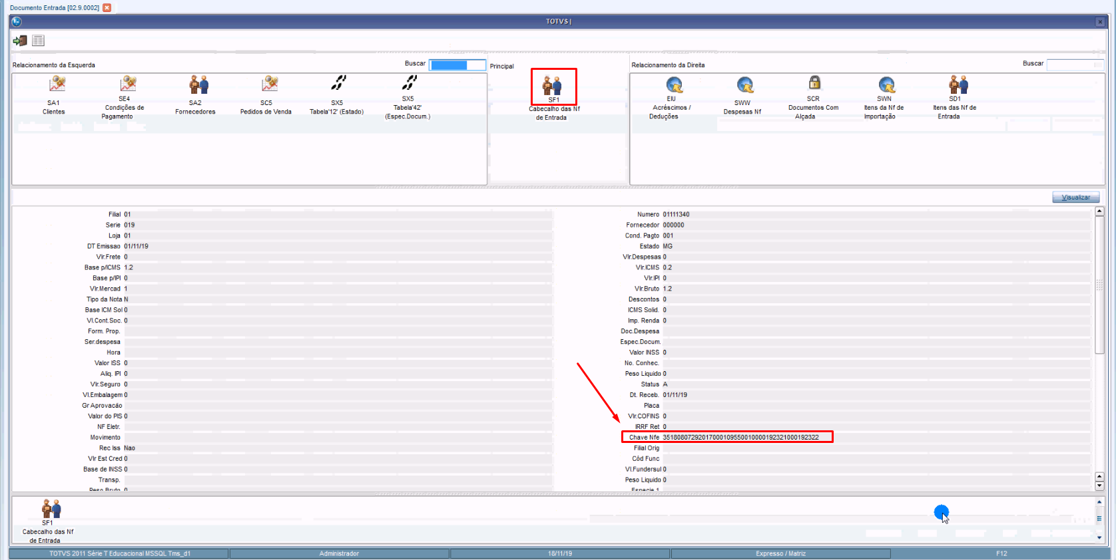Screen dimensions: 1116x560
Task: Open the list view toolbar icon
Action: 39,41
